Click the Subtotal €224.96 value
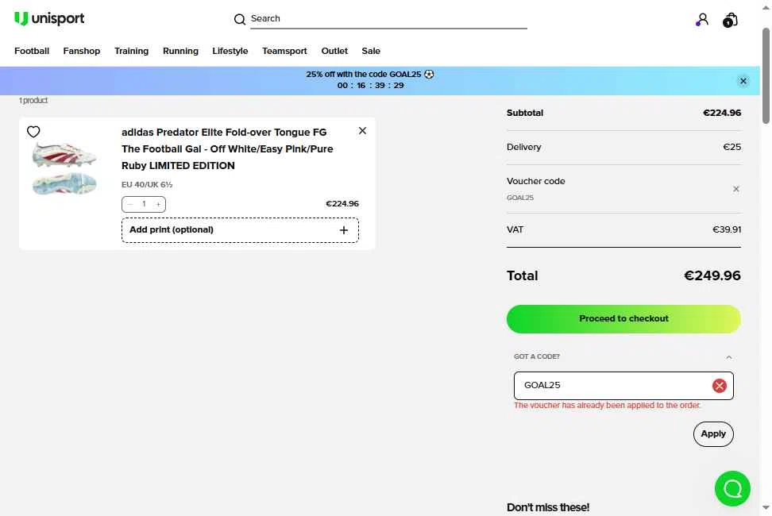This screenshot has height=516, width=772. click(722, 114)
